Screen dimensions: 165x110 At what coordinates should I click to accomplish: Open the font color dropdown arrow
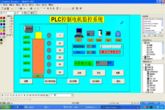29,13
